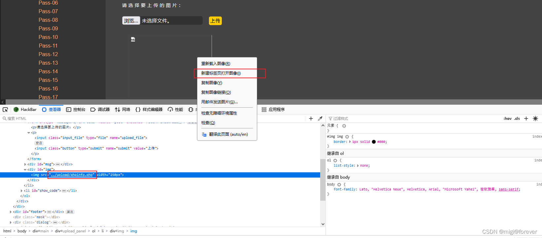Open the Pass-10 link in sidebar
The width and height of the screenshot is (542, 238).
coord(48,37)
